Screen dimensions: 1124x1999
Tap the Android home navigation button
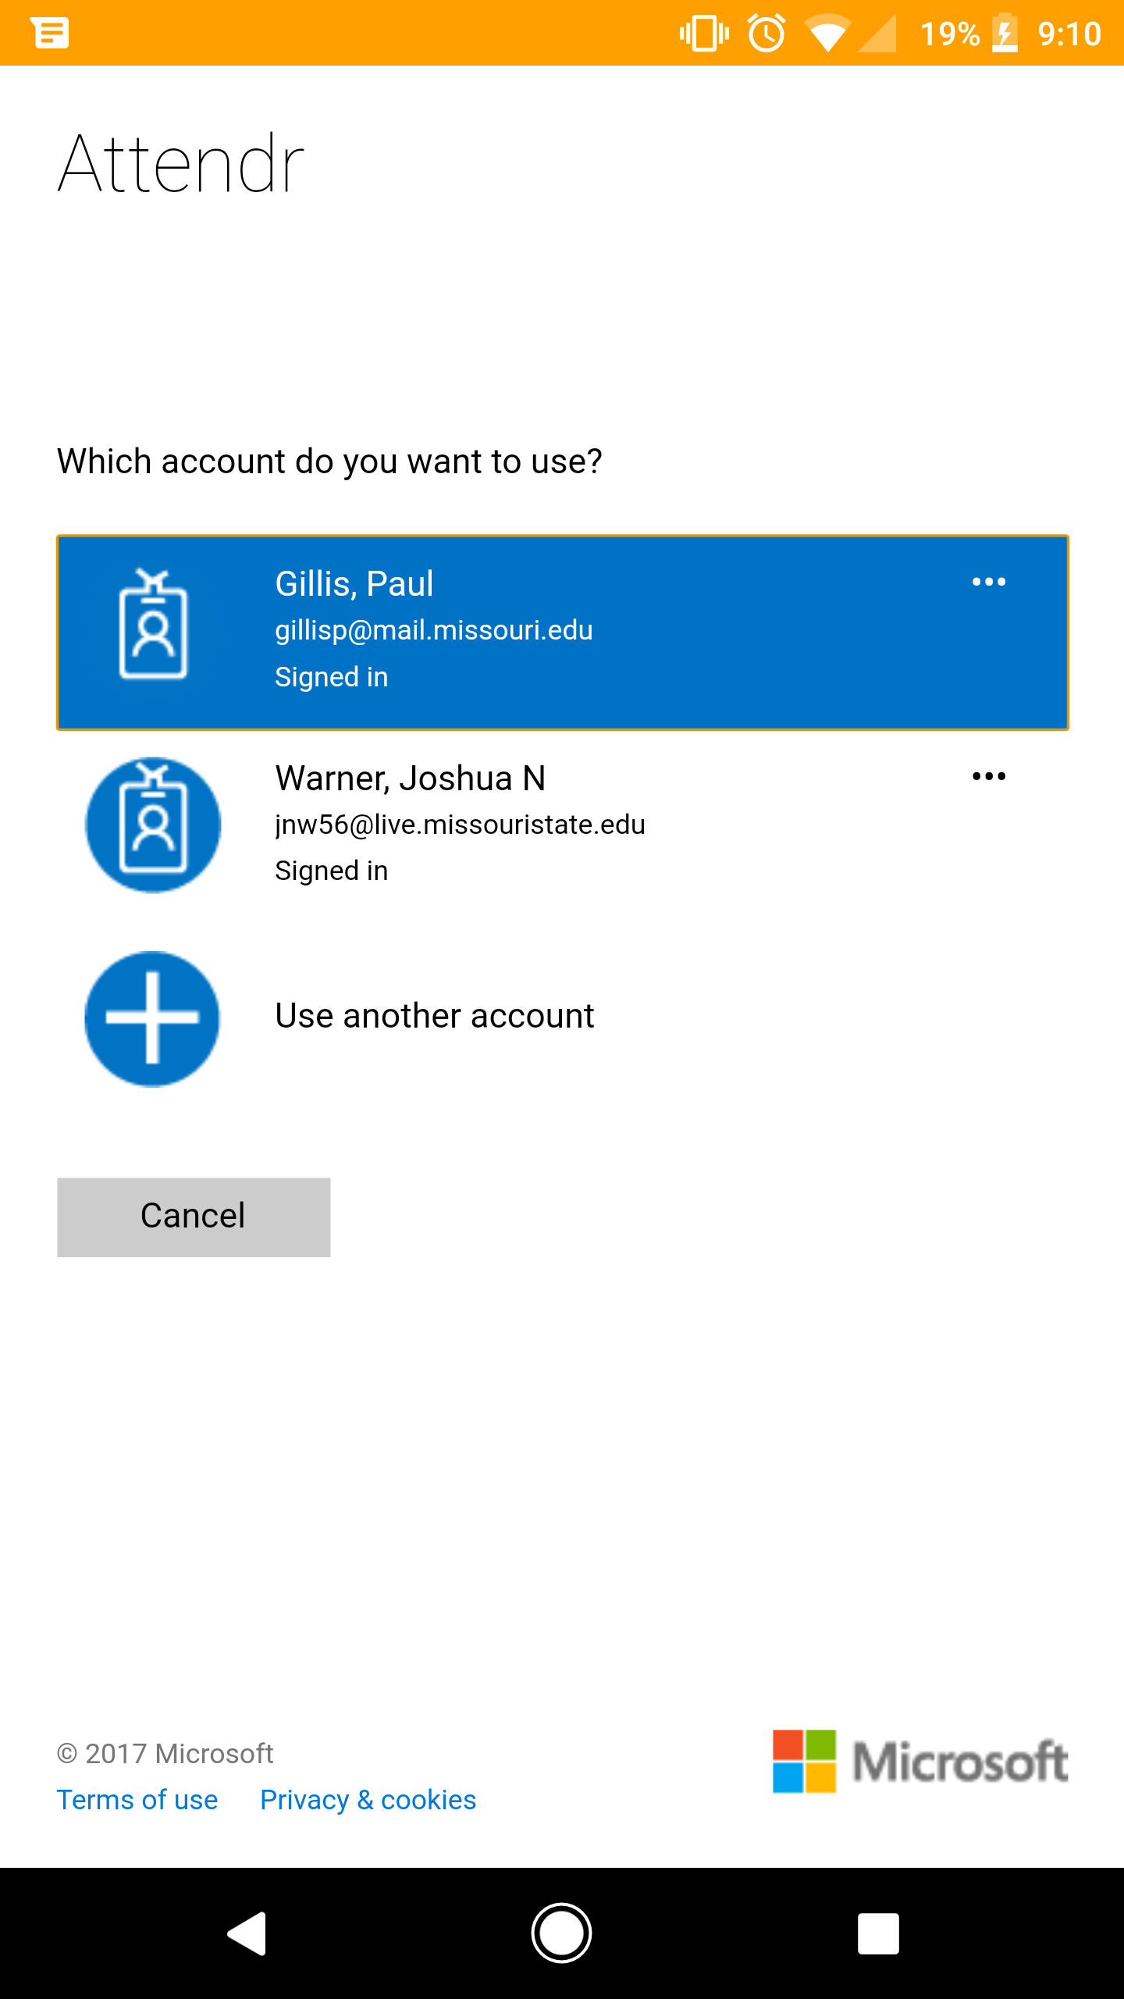(x=561, y=1933)
